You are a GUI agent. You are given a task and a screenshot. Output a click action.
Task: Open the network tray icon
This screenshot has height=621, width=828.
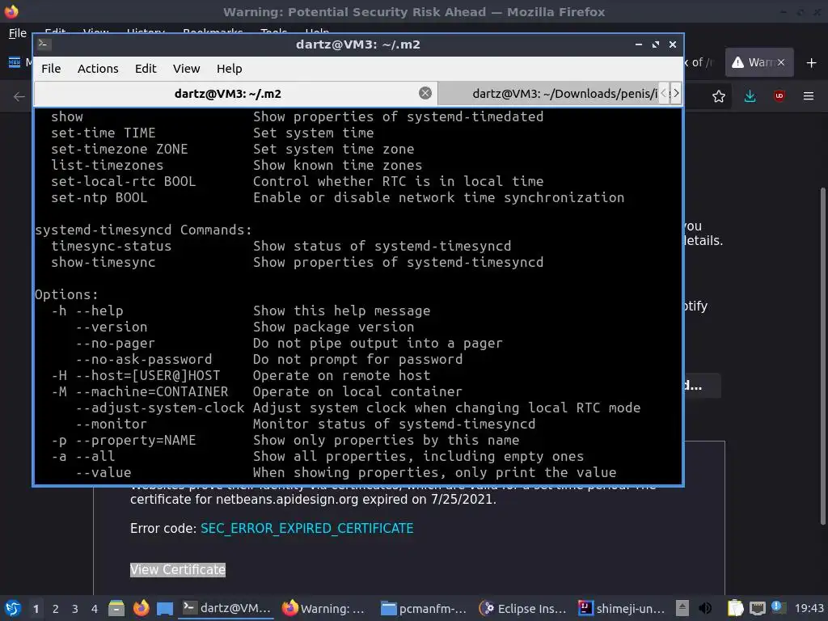(757, 608)
